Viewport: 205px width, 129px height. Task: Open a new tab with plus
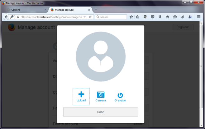tap(96, 10)
